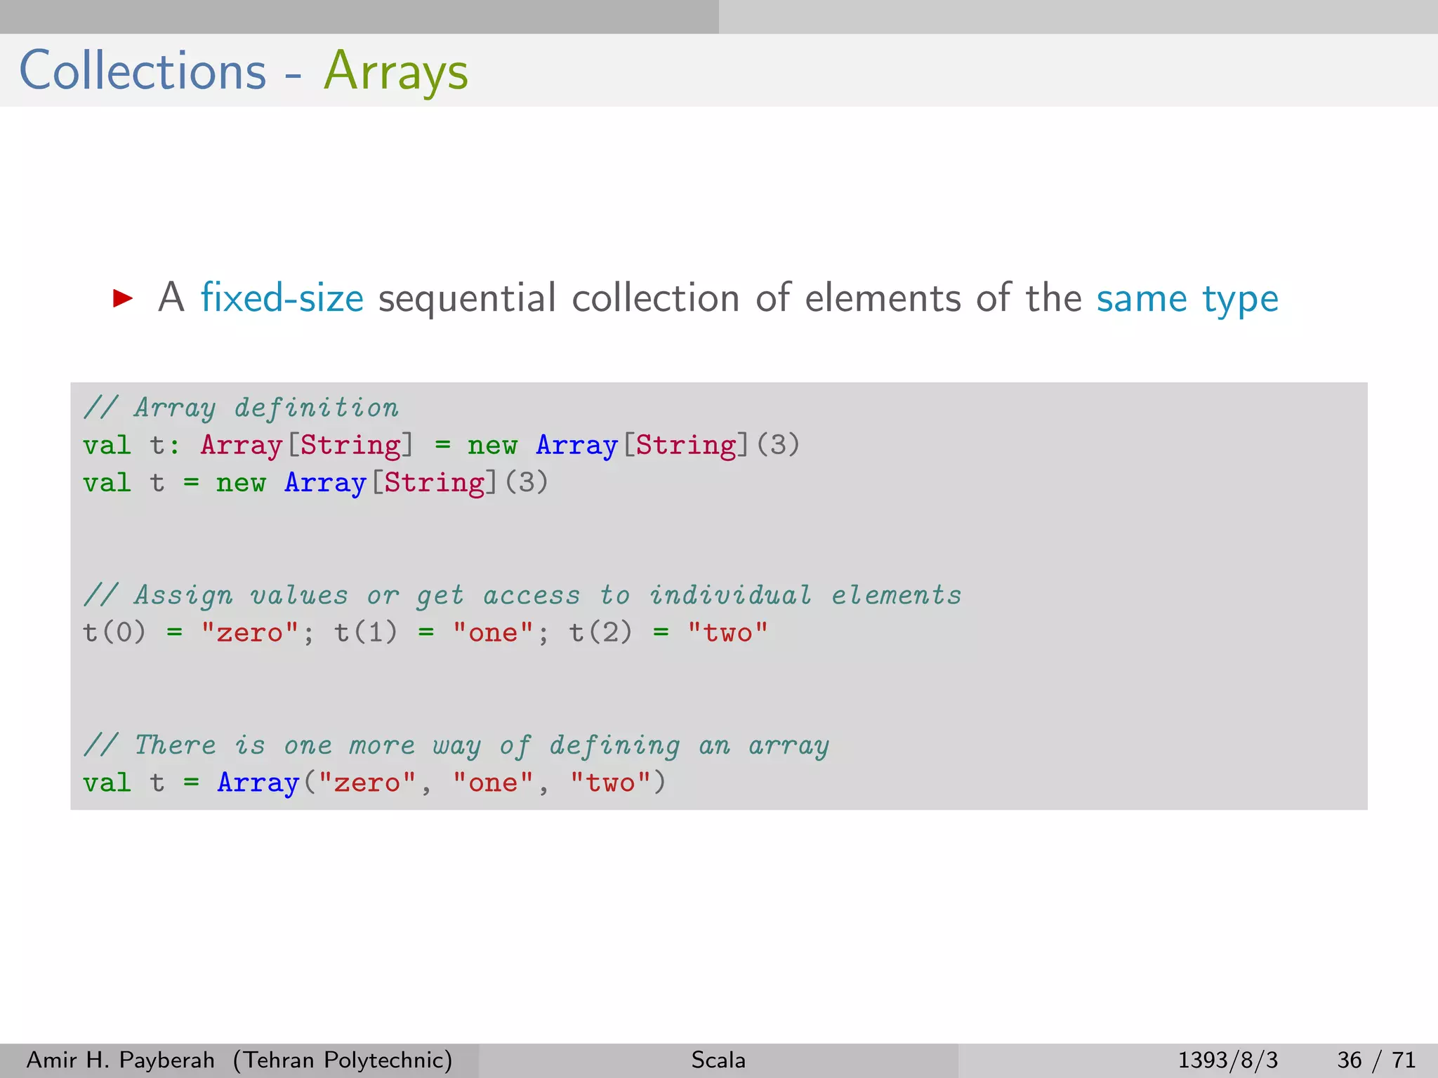The width and height of the screenshot is (1438, 1078).
Task: Click the comment '// There is one more way of defining an array'
Action: 456,745
